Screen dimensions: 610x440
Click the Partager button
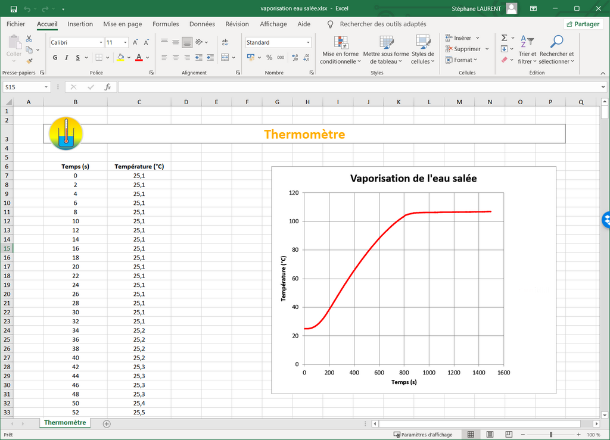point(582,24)
